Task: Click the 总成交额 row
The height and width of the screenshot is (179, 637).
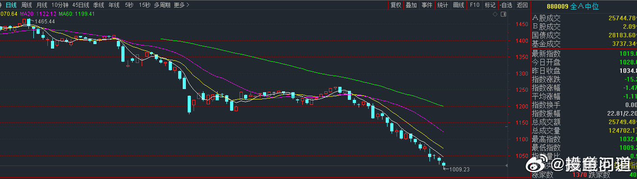Action: point(584,122)
